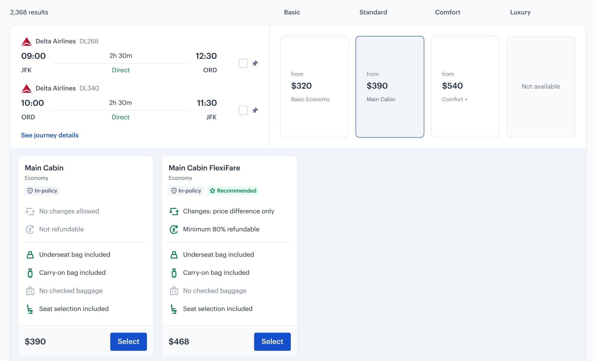Check the box for flight DL340
Image resolution: width=596 pixels, height=361 pixels.
[243, 110]
